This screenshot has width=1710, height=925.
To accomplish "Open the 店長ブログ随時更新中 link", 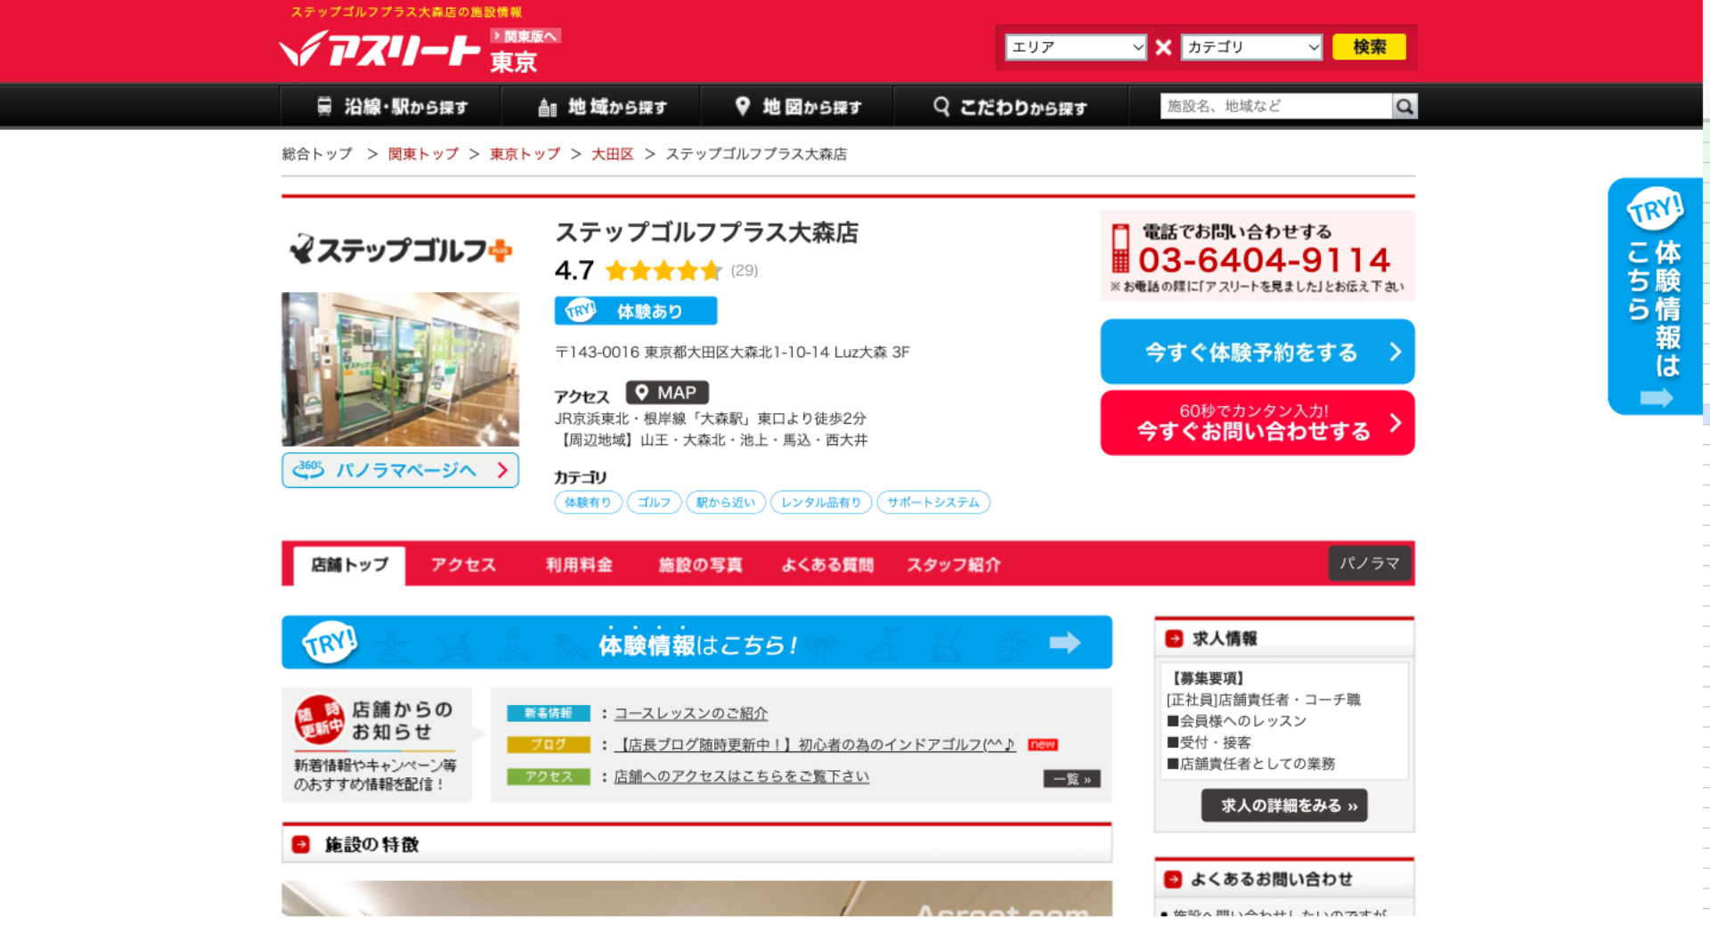I will [x=815, y=744].
